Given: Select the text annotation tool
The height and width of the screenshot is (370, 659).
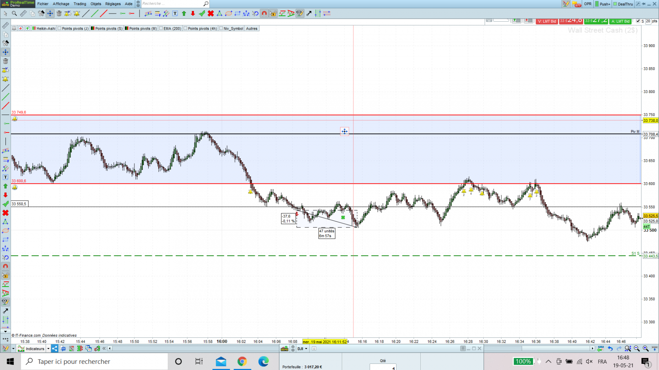Looking at the screenshot, I should [x=175, y=14].
